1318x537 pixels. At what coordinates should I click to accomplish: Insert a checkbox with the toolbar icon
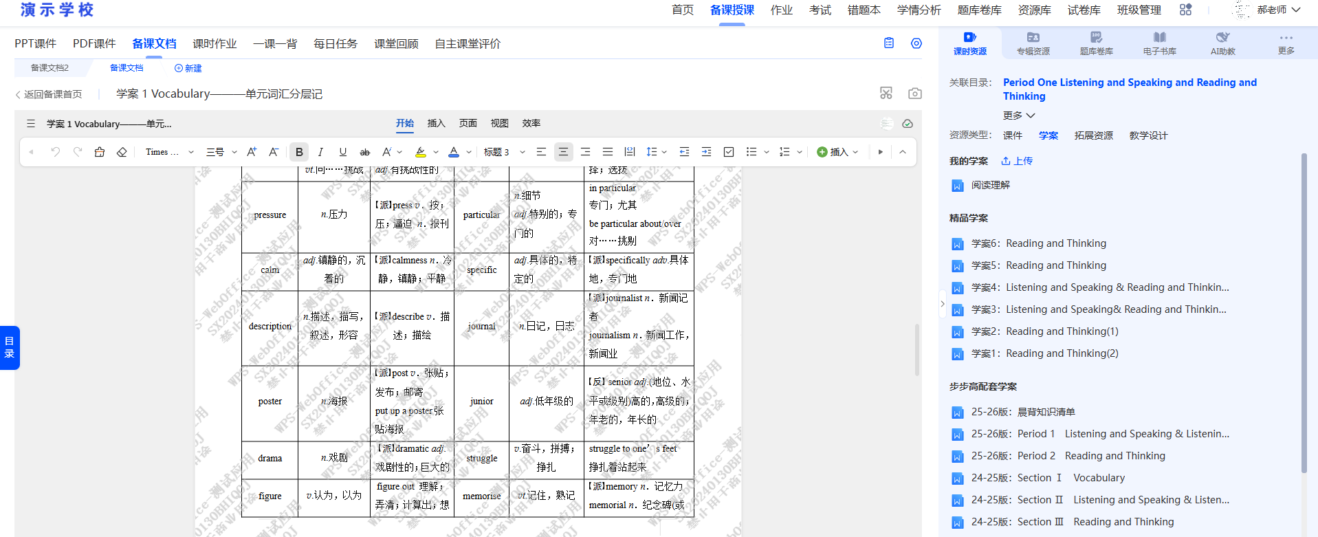729,152
